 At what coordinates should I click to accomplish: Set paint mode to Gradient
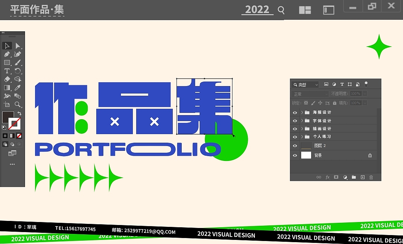tap(12, 136)
